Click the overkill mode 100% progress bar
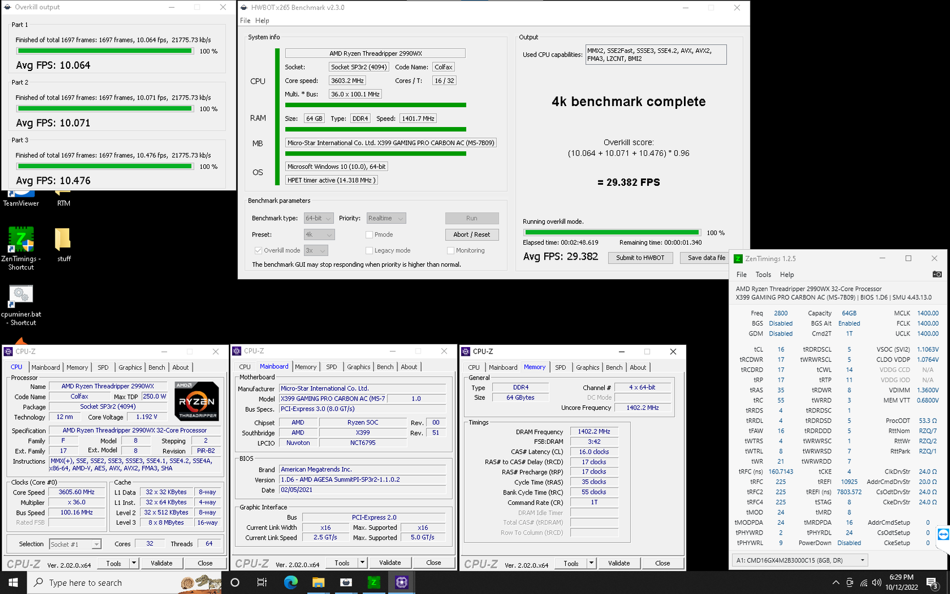This screenshot has width=950, height=594. pos(612,233)
